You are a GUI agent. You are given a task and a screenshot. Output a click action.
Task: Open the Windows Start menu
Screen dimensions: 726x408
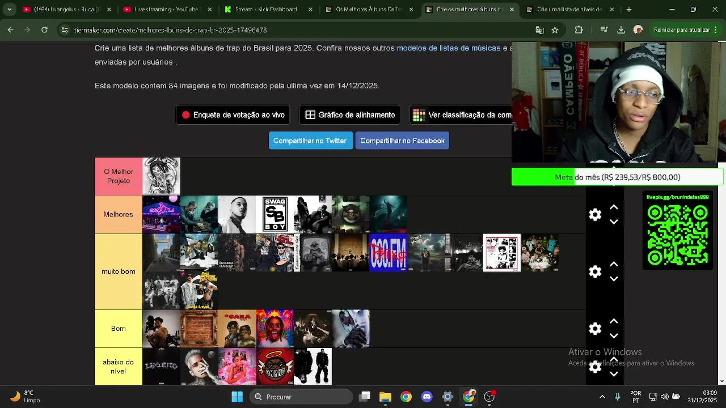click(237, 397)
